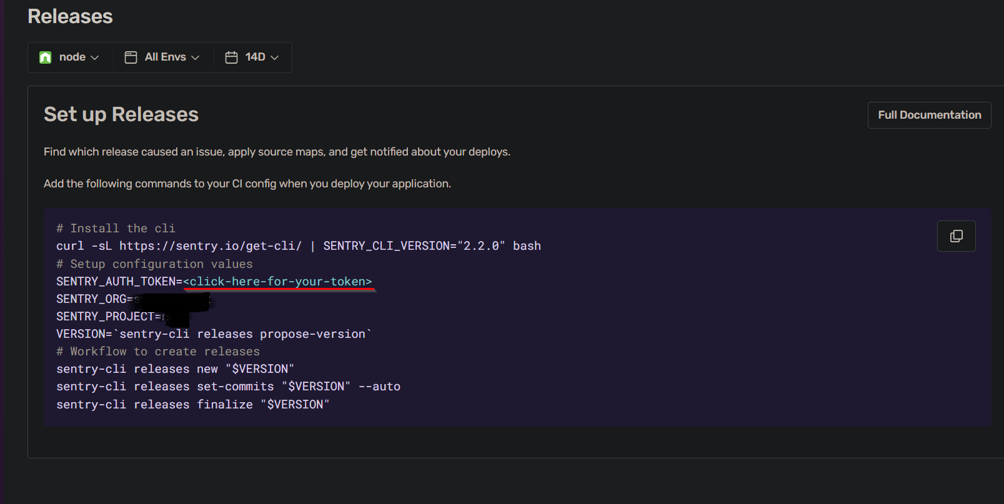Image resolution: width=1004 pixels, height=504 pixels.
Task: Click the environment window icon
Action: tap(131, 57)
